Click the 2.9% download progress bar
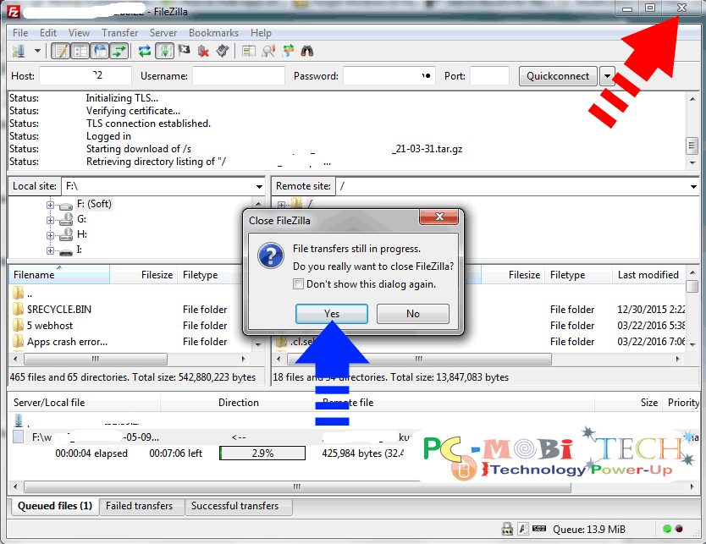The image size is (706, 544). (262, 453)
